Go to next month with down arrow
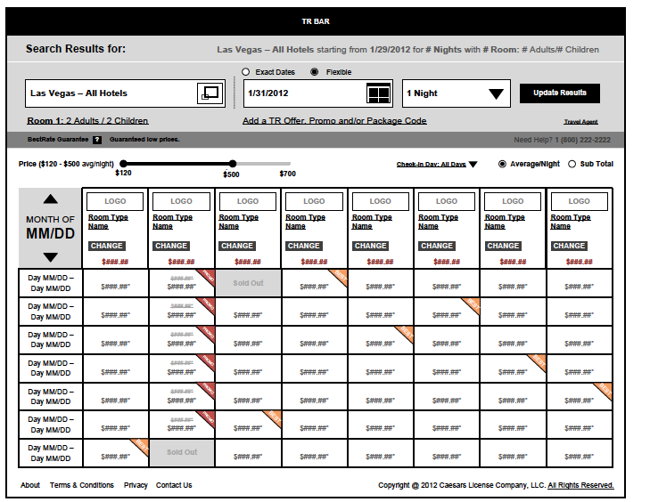This screenshot has height=502, width=650. (51, 257)
